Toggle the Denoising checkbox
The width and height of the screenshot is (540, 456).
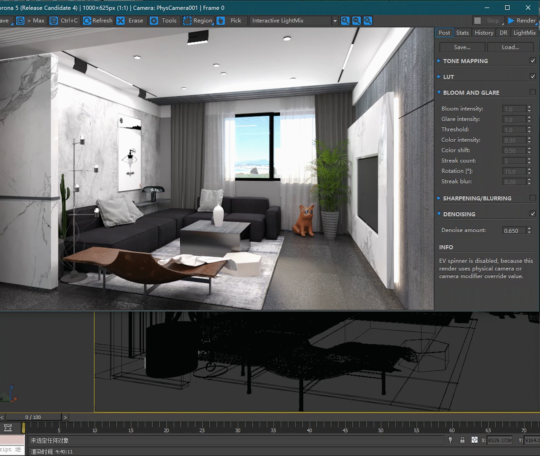[533, 214]
